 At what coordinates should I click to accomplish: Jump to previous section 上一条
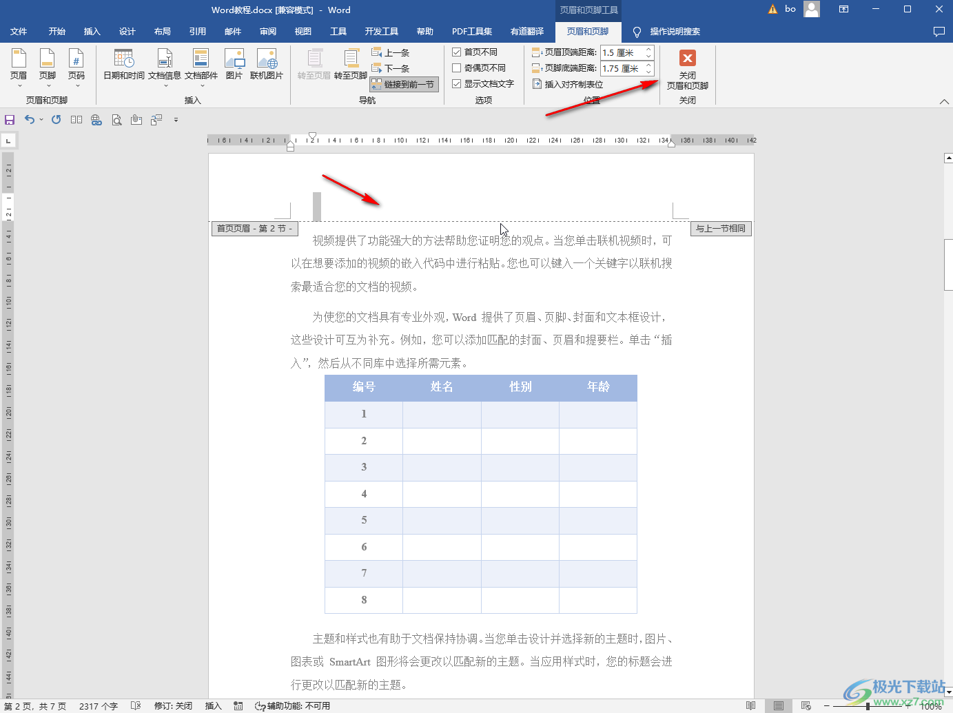click(391, 52)
